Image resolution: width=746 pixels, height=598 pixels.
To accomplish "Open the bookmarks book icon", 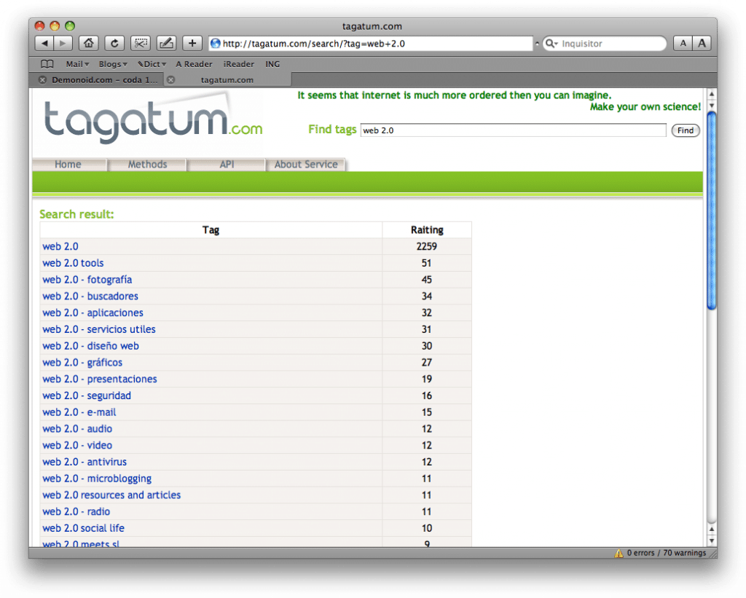I will pos(47,64).
